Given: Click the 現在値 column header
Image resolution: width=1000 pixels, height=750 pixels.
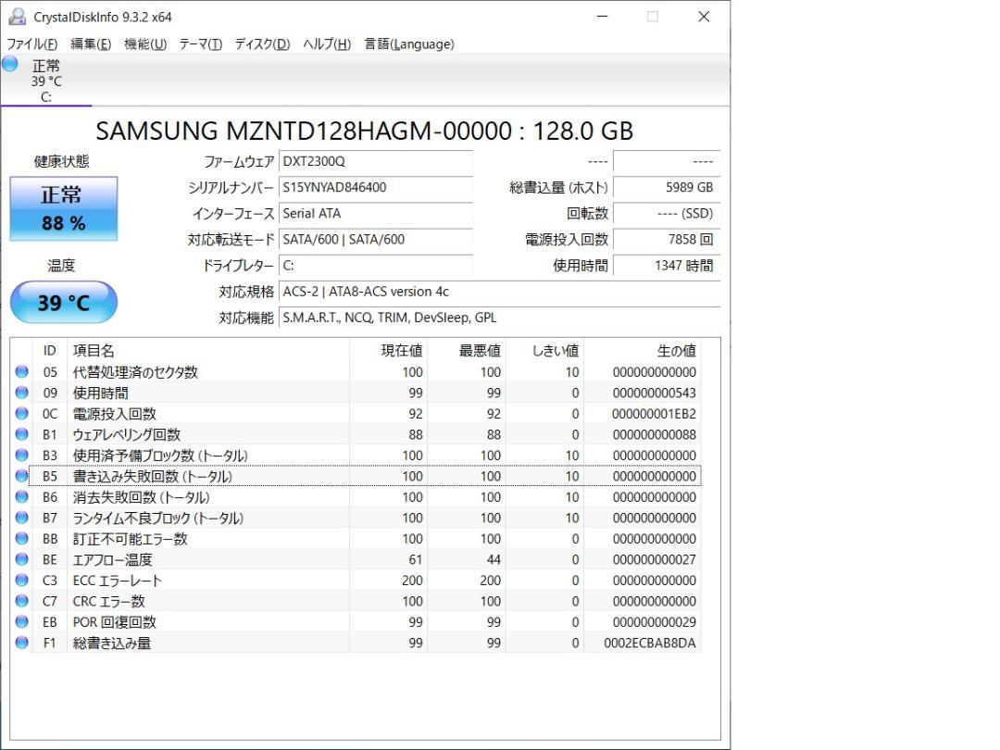Looking at the screenshot, I should 388,351.
